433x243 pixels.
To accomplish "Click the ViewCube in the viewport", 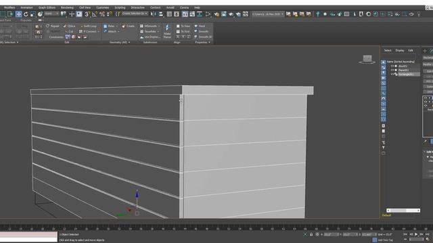I will 367,59.
